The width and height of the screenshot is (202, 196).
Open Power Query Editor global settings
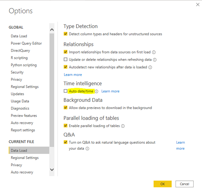[26, 43]
